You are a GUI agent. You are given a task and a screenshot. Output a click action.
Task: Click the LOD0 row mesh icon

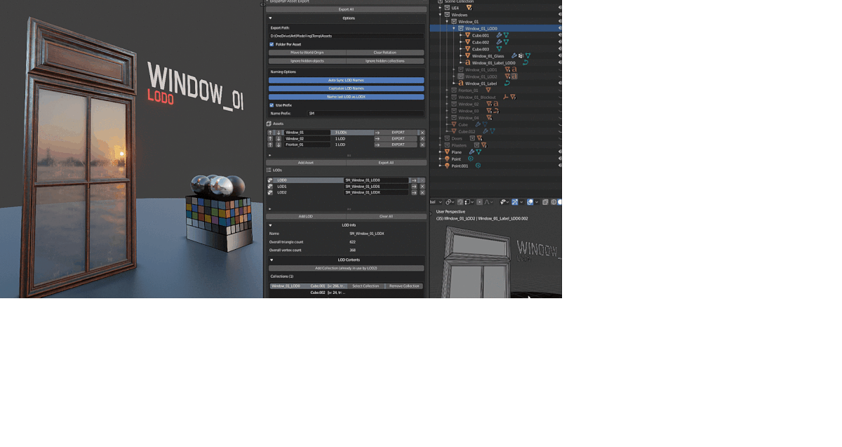[270, 180]
